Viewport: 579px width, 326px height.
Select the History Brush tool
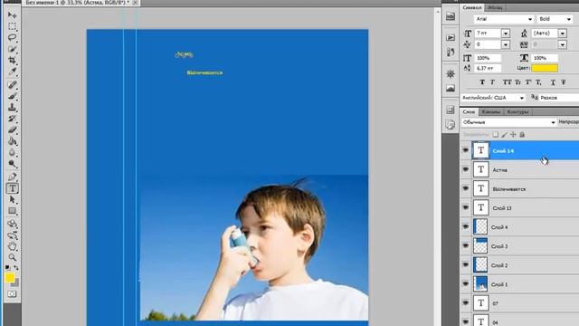12,119
